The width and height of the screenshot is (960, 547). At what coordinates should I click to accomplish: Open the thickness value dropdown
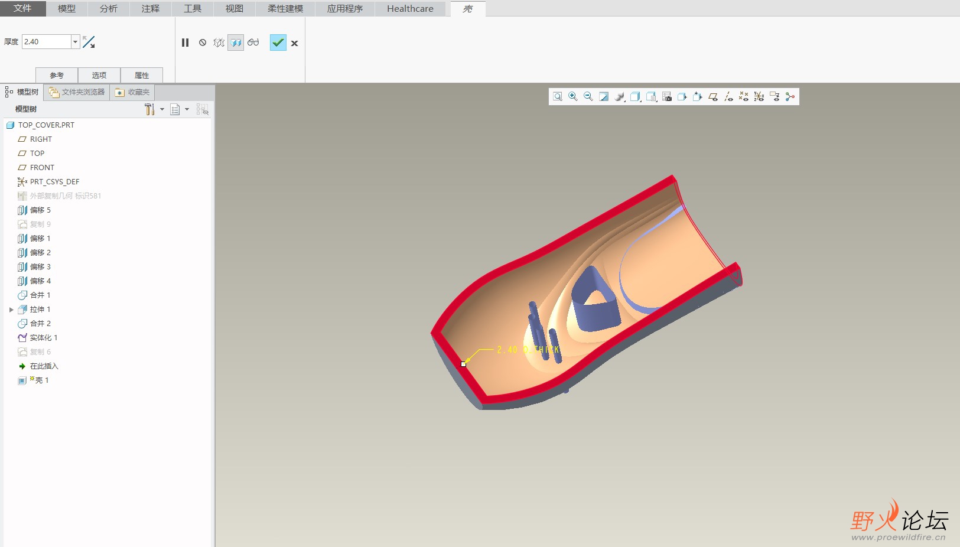(75, 42)
